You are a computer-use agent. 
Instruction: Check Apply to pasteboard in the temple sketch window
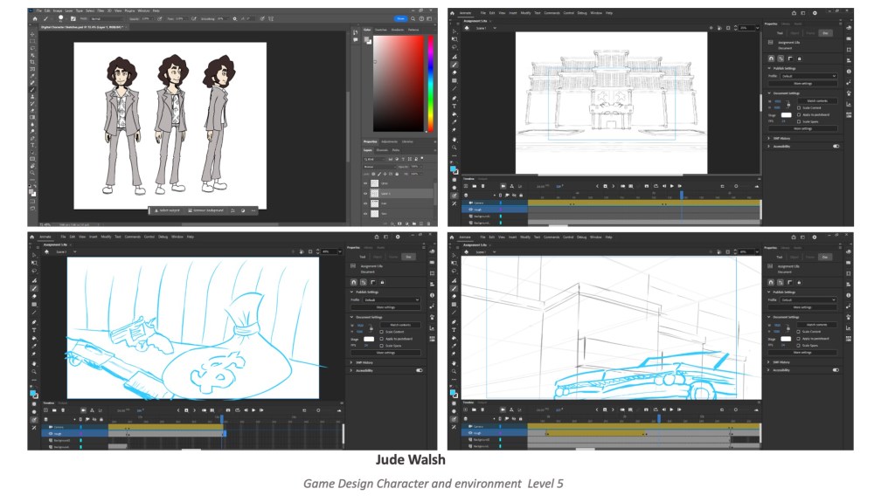coord(798,114)
